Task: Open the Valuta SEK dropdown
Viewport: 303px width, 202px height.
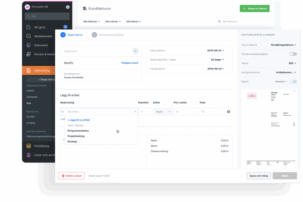Action: click(292, 63)
